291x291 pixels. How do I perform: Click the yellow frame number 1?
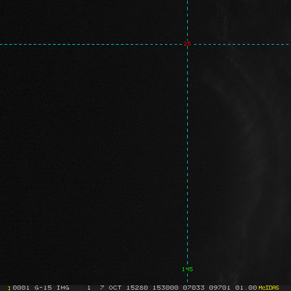click(9, 288)
